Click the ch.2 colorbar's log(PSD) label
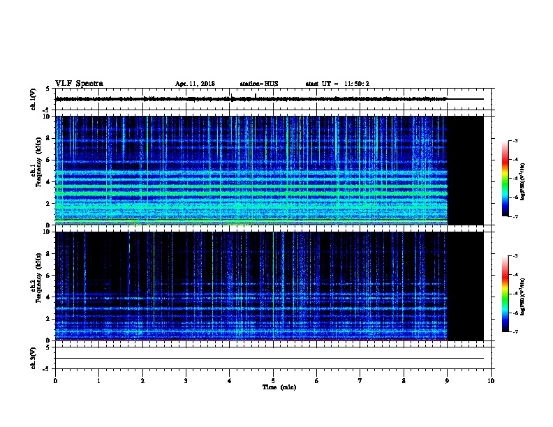Viewport: 553px width, 427px height. pyautogui.click(x=522, y=297)
